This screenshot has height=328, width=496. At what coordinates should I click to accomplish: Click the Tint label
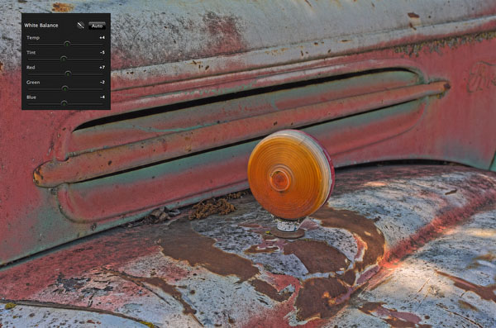pos(31,53)
